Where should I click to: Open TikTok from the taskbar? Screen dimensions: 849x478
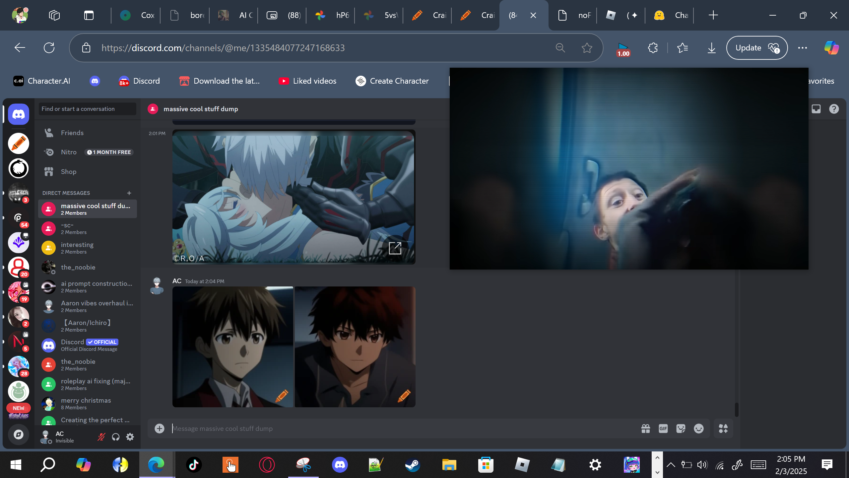click(x=194, y=465)
